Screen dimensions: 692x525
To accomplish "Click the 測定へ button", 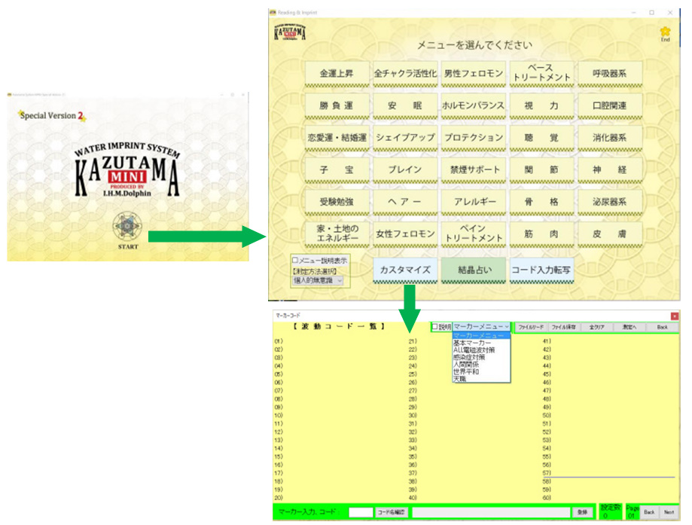I will [x=630, y=327].
